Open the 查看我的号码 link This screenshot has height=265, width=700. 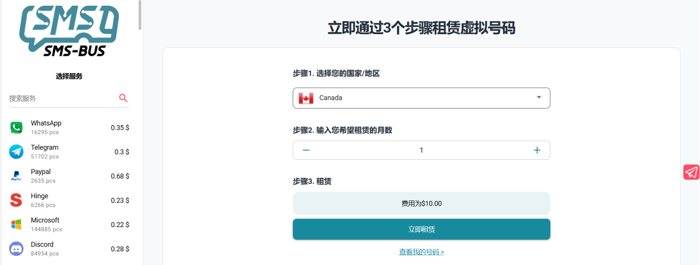coord(421,252)
